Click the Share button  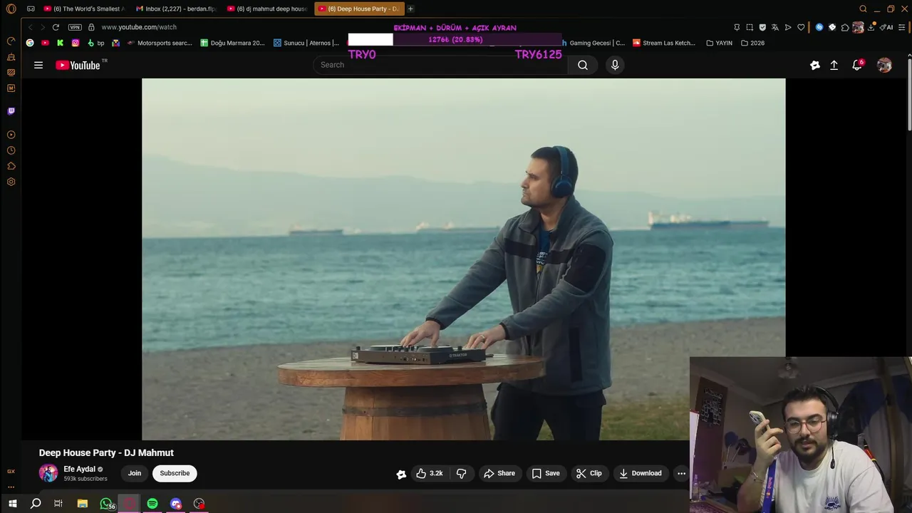click(499, 473)
